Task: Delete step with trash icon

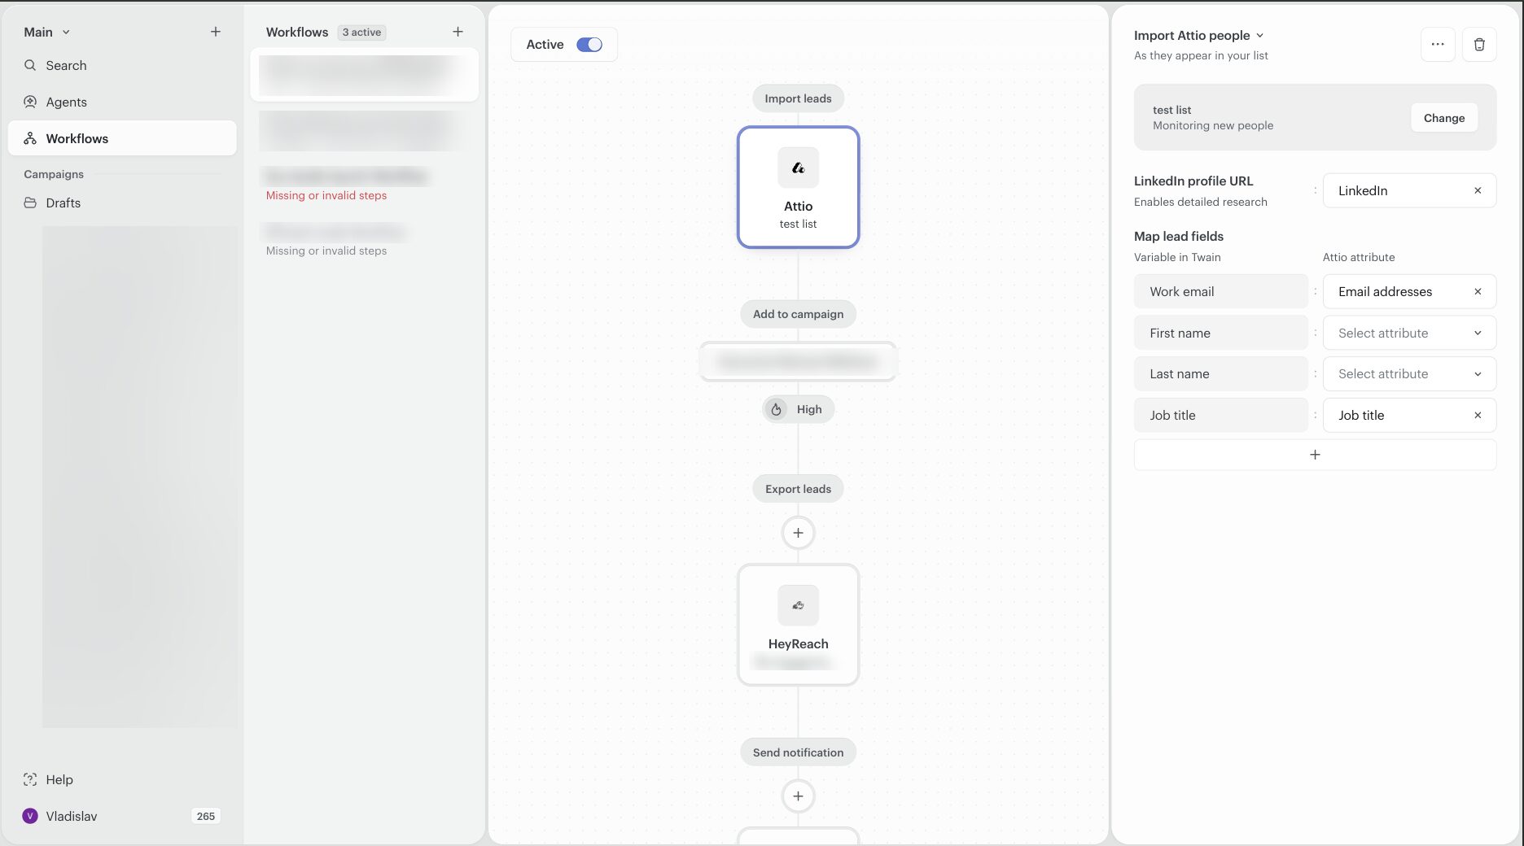Action: pos(1479,45)
